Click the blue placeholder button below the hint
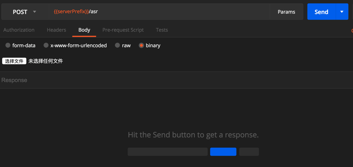This screenshot has width=353, height=167. [x=223, y=152]
